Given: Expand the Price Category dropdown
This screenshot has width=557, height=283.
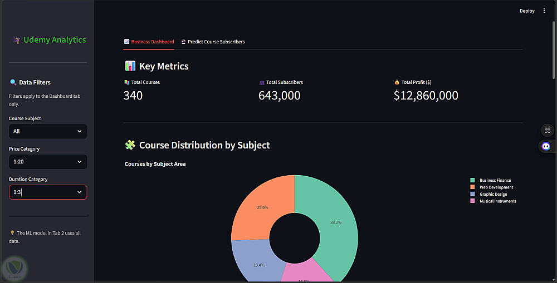Looking at the screenshot, I should point(48,162).
